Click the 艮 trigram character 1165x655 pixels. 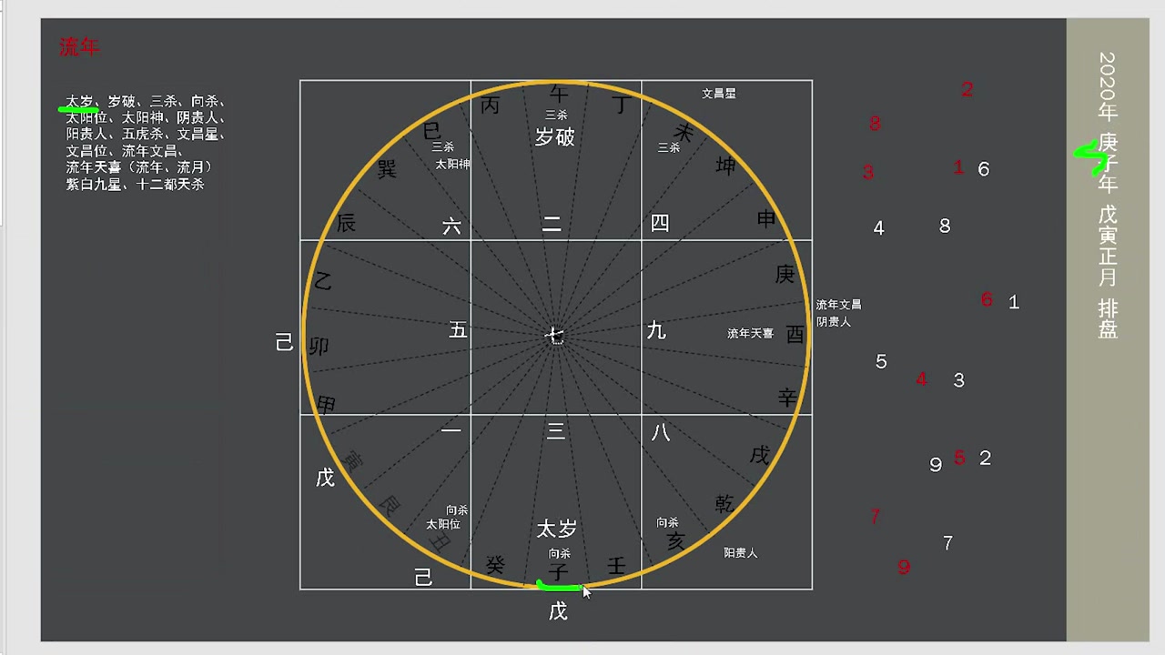(390, 506)
